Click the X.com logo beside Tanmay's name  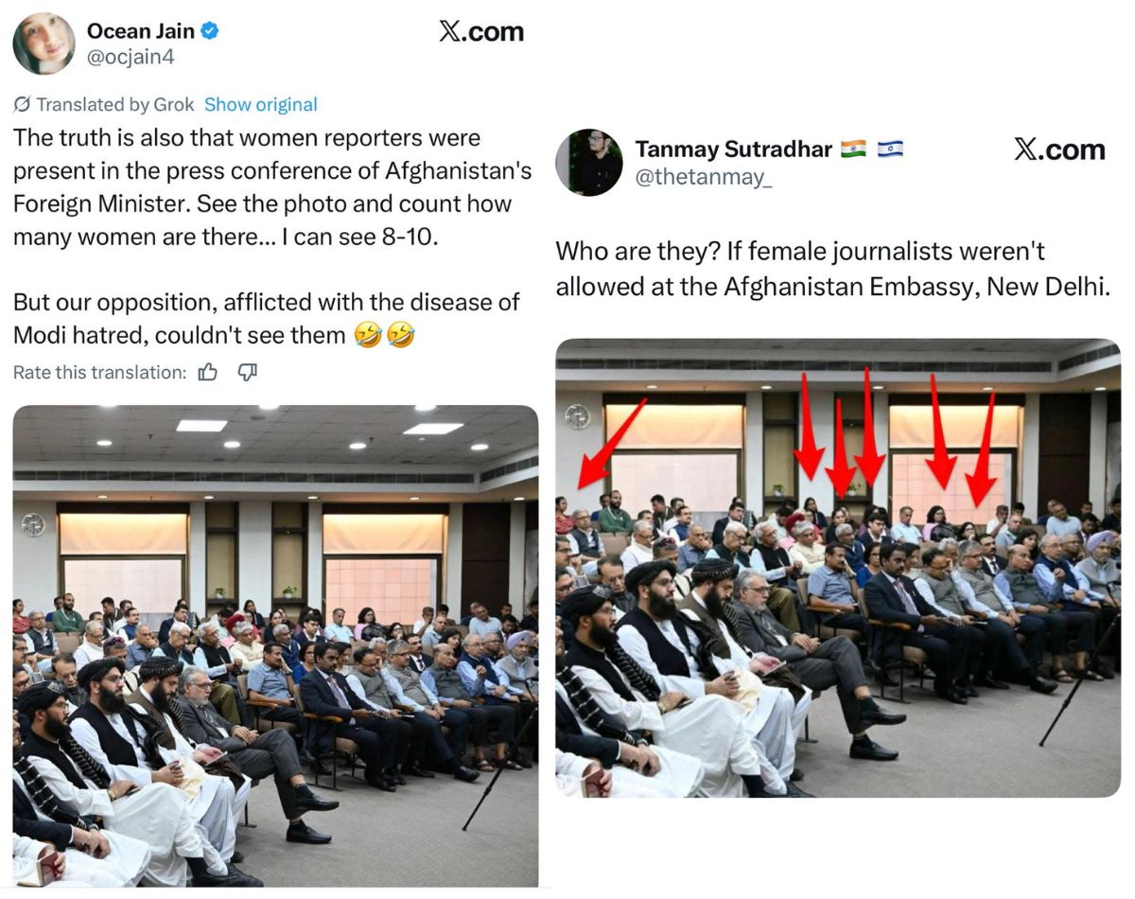pos(1059,150)
